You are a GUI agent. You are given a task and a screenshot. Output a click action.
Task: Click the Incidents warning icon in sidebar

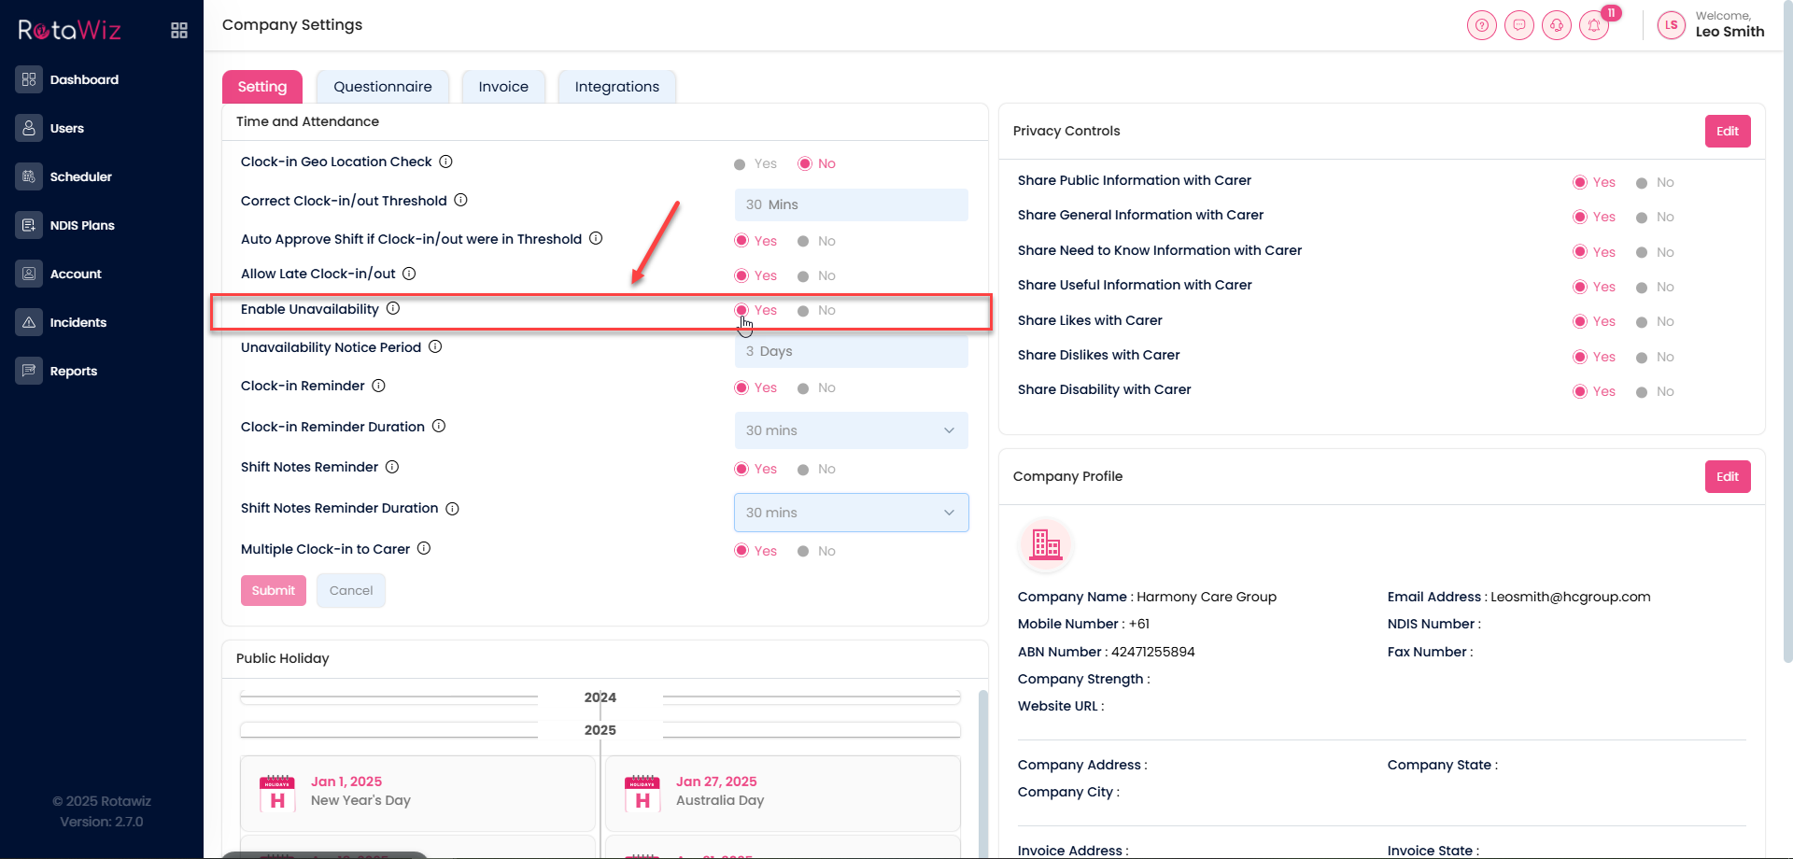pos(29,322)
